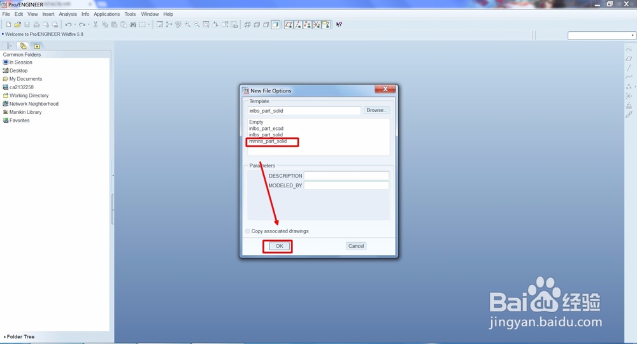Click the Cut scissors icon

click(96, 25)
